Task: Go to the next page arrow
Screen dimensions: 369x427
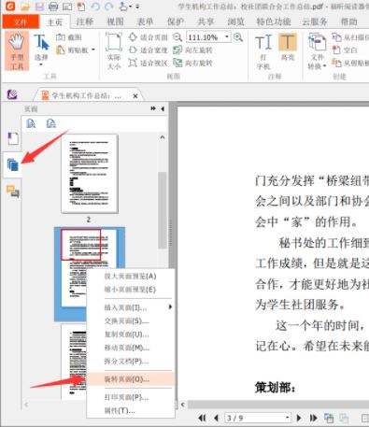Action: (299, 418)
